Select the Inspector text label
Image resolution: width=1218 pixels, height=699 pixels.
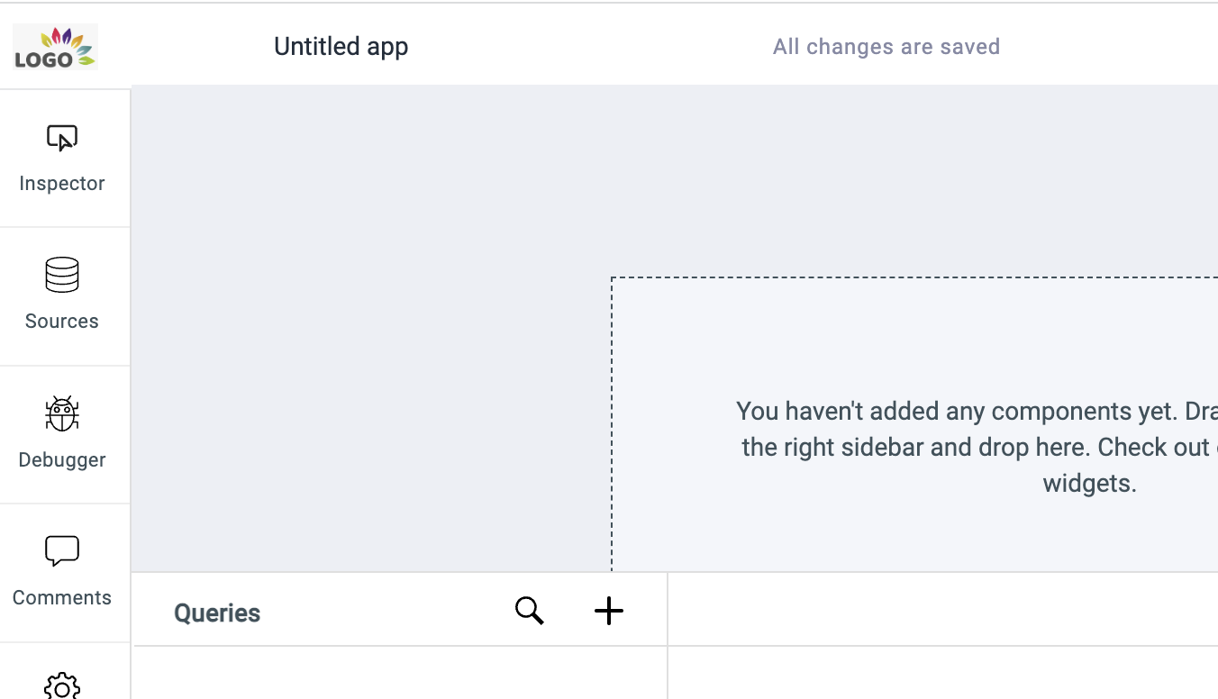pos(62,183)
